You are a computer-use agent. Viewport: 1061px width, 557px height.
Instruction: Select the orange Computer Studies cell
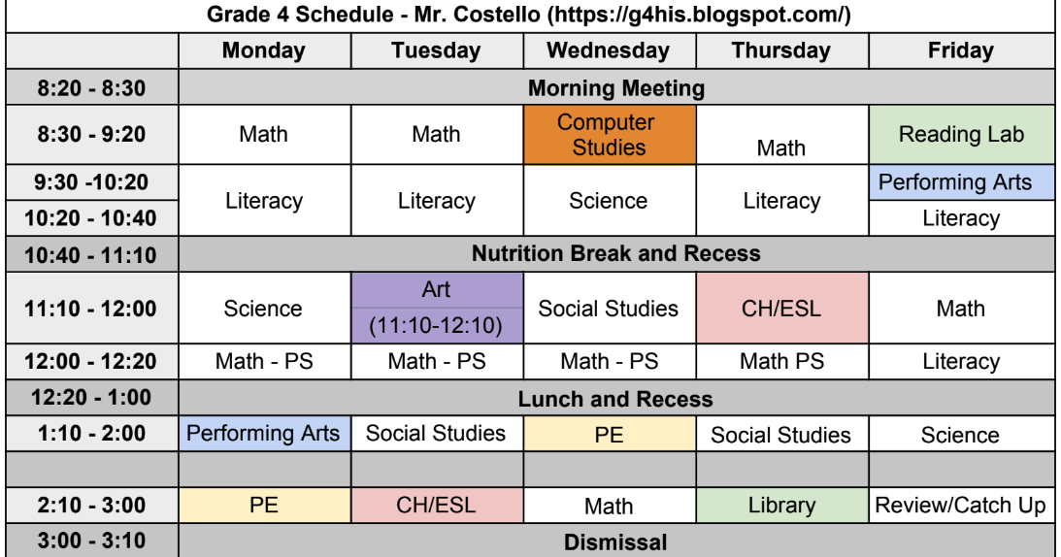coord(610,135)
